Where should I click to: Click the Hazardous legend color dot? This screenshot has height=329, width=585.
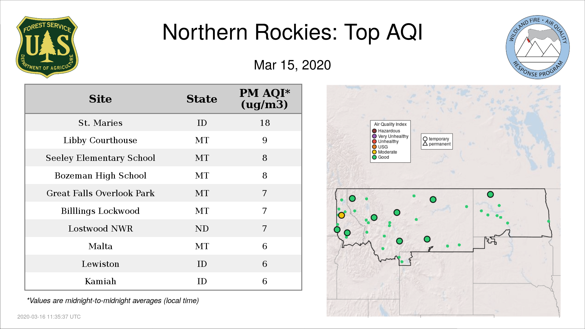point(374,131)
